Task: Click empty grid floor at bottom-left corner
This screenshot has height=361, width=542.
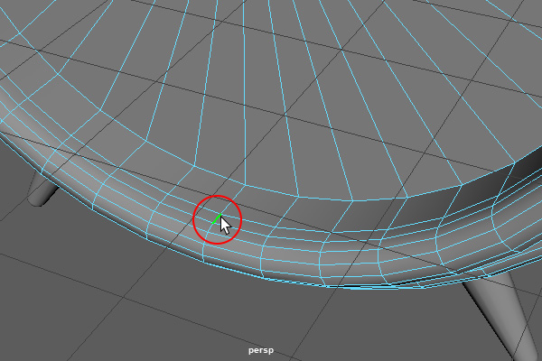Action: [x=36, y=325]
